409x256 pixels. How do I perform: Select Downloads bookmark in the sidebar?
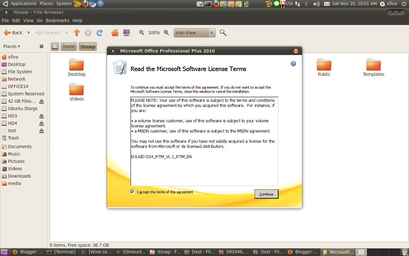pos(24,176)
